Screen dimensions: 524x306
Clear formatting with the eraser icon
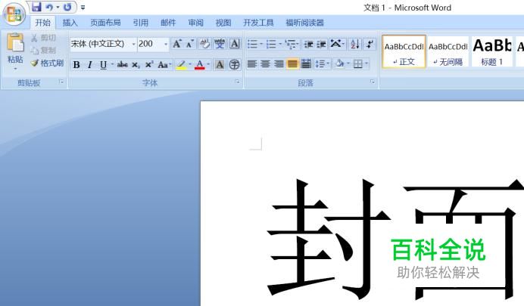click(205, 44)
